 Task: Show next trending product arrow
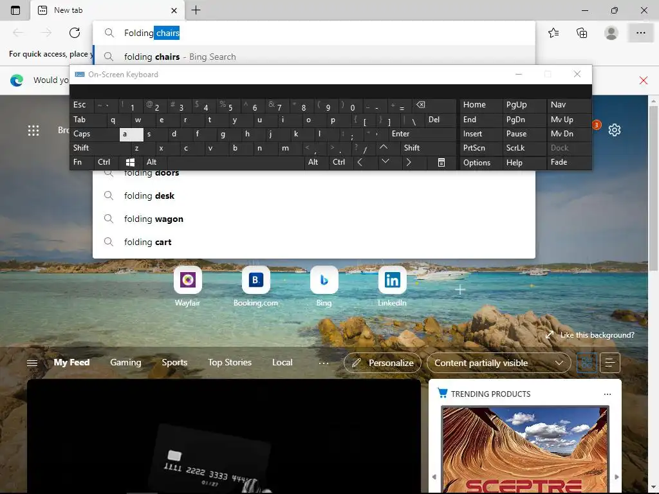click(x=617, y=477)
